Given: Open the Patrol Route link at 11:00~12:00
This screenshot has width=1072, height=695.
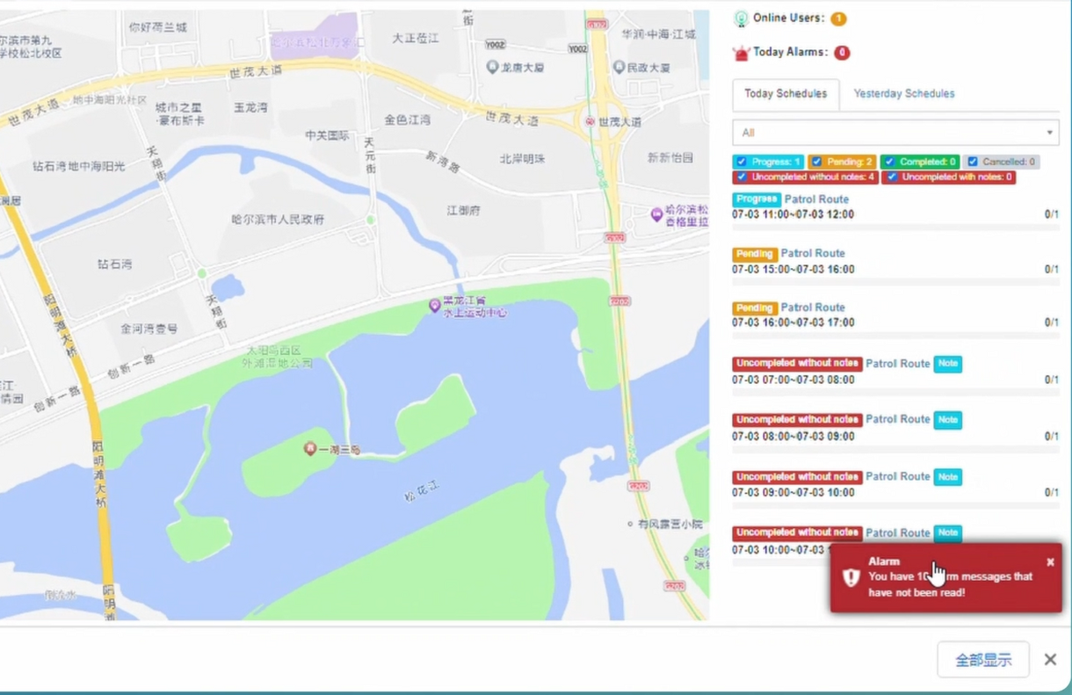Looking at the screenshot, I should pos(816,199).
